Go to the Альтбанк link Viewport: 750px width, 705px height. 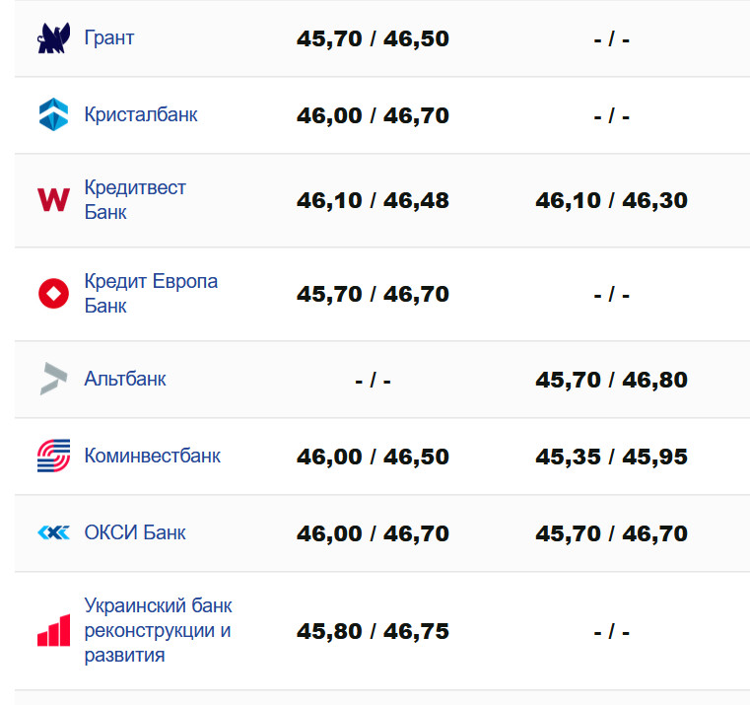[x=125, y=379]
